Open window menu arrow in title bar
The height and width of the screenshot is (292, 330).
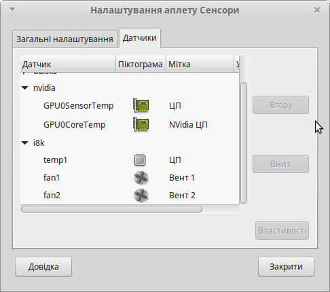12,10
